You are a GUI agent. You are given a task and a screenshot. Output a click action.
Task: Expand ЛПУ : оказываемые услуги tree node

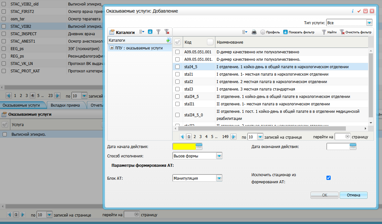(x=112, y=48)
